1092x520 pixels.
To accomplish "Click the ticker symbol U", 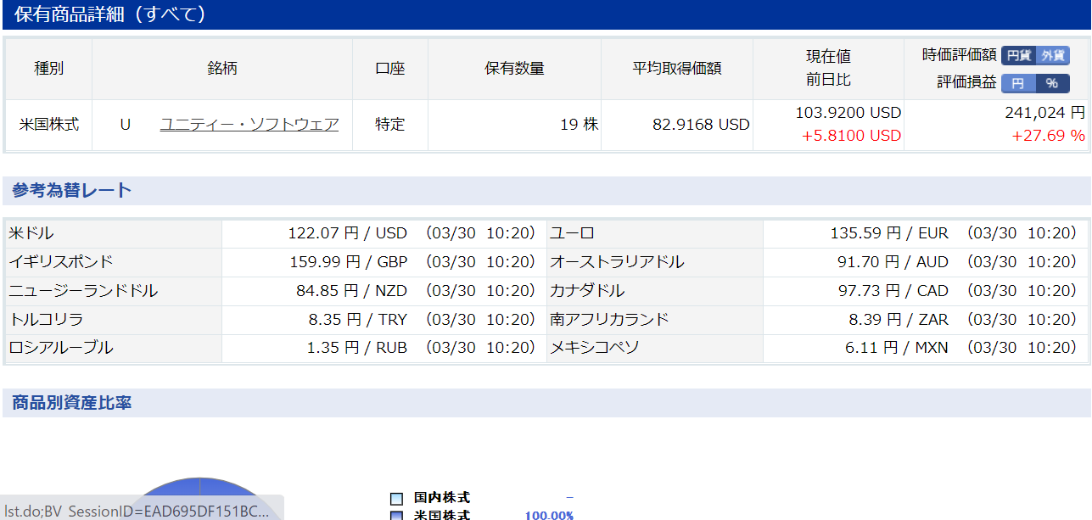I will click(125, 125).
